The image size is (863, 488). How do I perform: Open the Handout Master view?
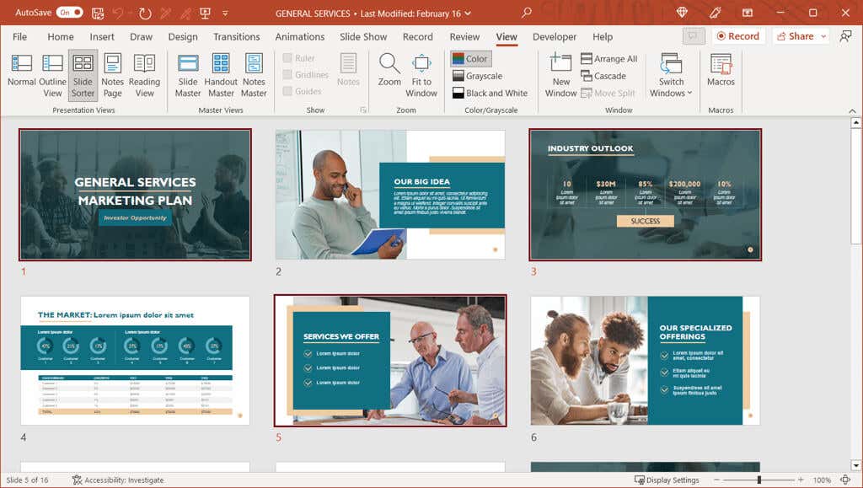pyautogui.click(x=221, y=74)
